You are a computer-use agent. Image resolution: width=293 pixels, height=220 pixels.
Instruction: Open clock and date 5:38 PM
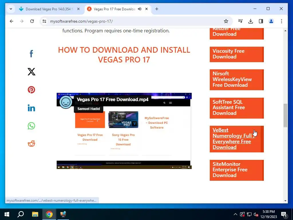pos(268,214)
